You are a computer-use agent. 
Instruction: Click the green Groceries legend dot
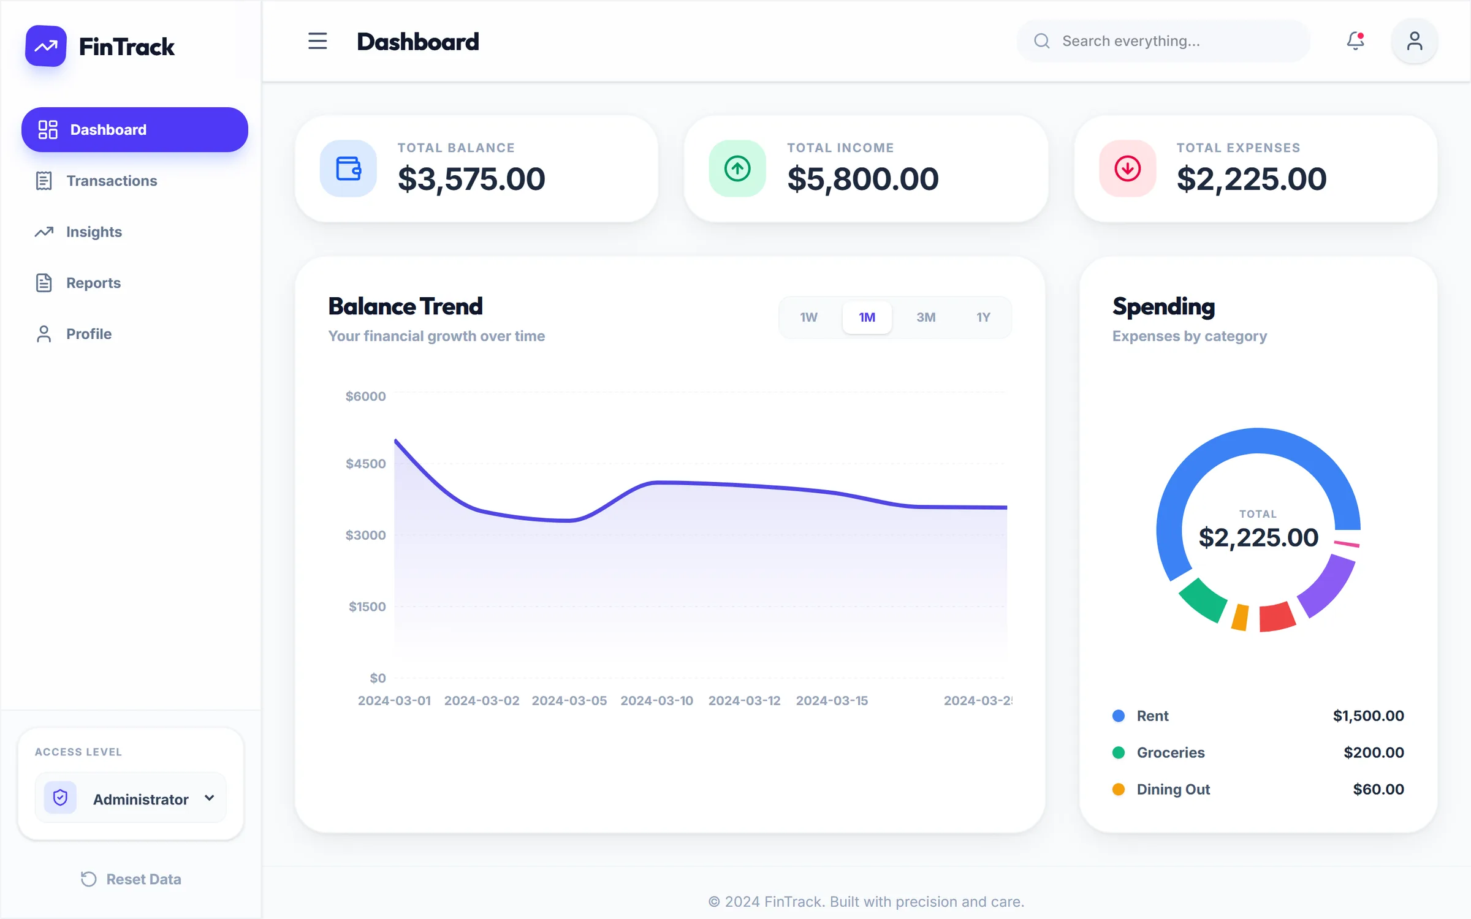(x=1119, y=752)
